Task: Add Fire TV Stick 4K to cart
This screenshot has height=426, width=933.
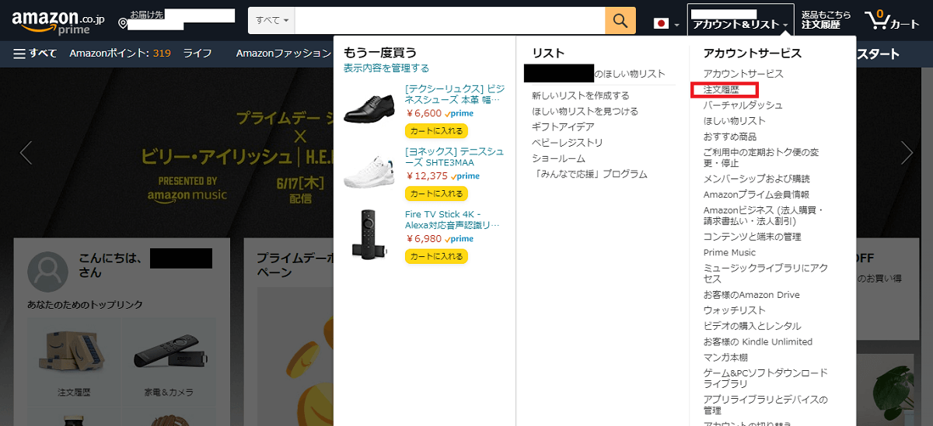Action: 436,257
